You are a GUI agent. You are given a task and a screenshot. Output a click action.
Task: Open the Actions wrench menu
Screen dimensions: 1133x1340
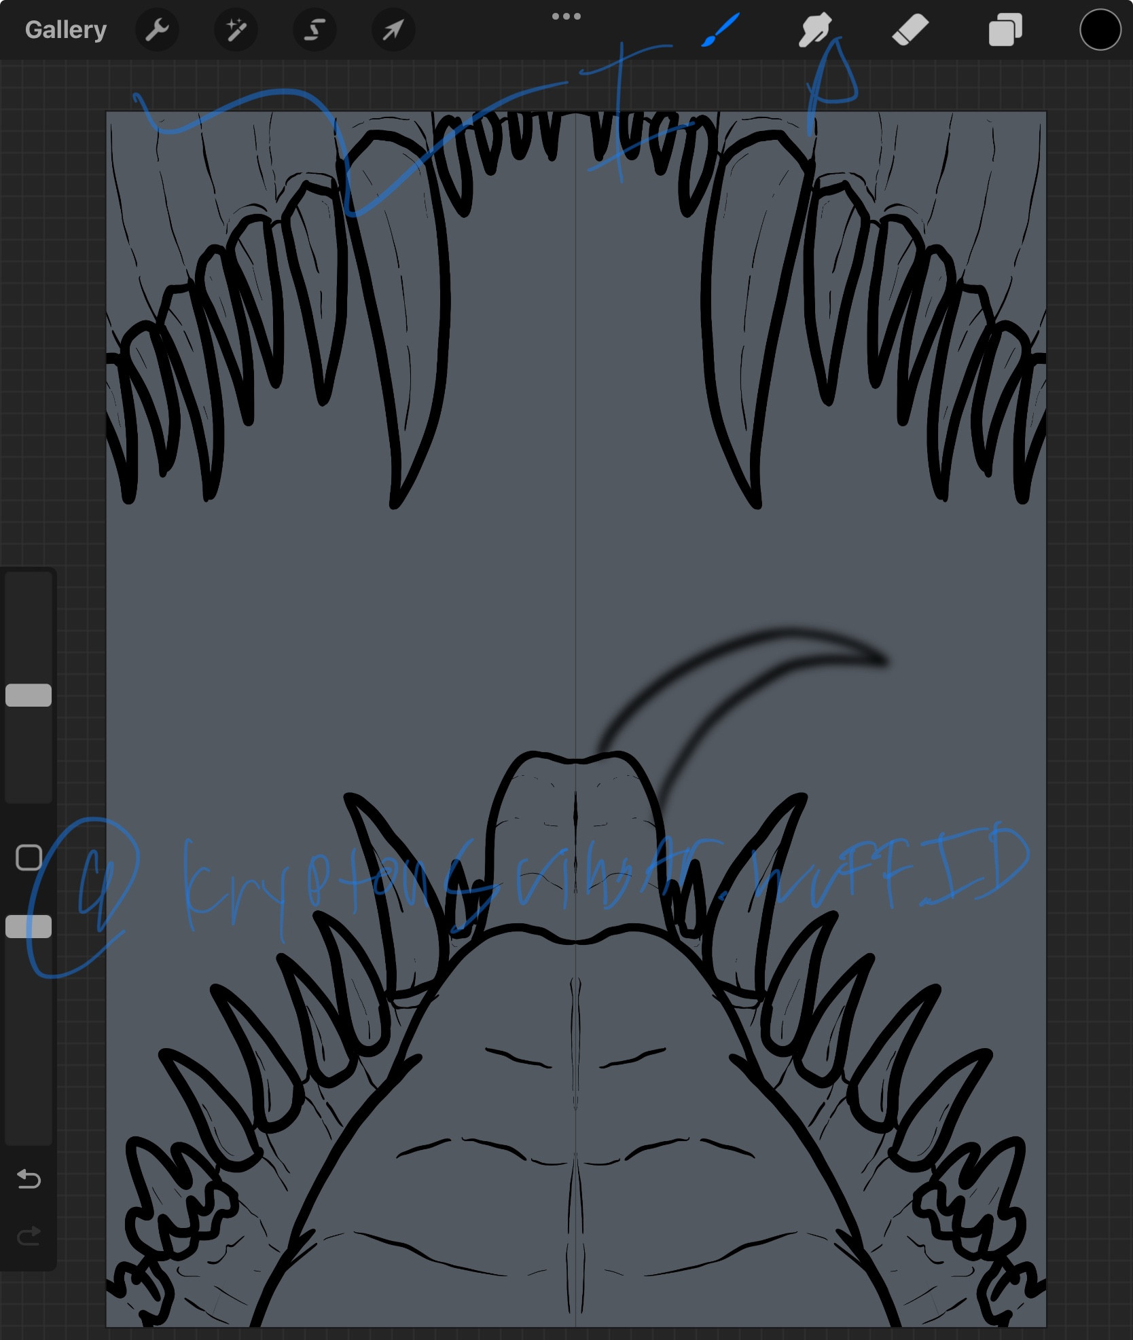157,30
